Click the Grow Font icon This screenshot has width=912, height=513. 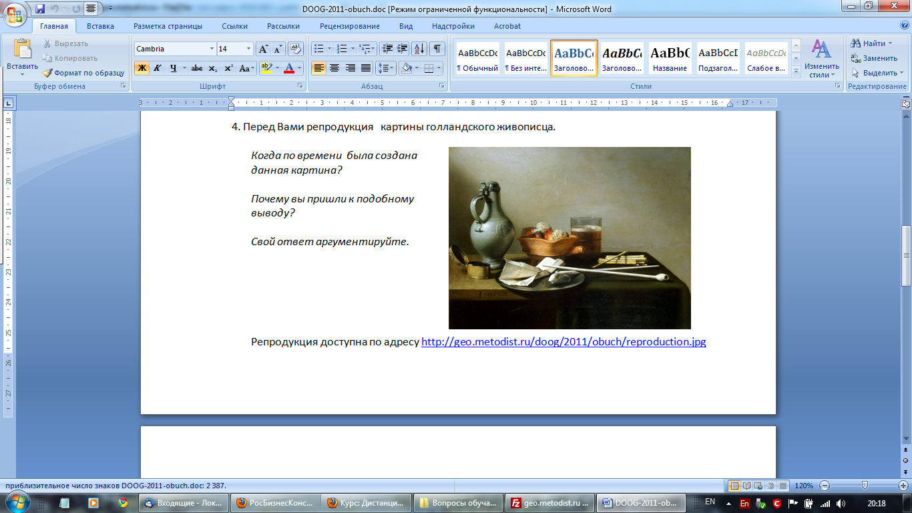pyautogui.click(x=264, y=49)
